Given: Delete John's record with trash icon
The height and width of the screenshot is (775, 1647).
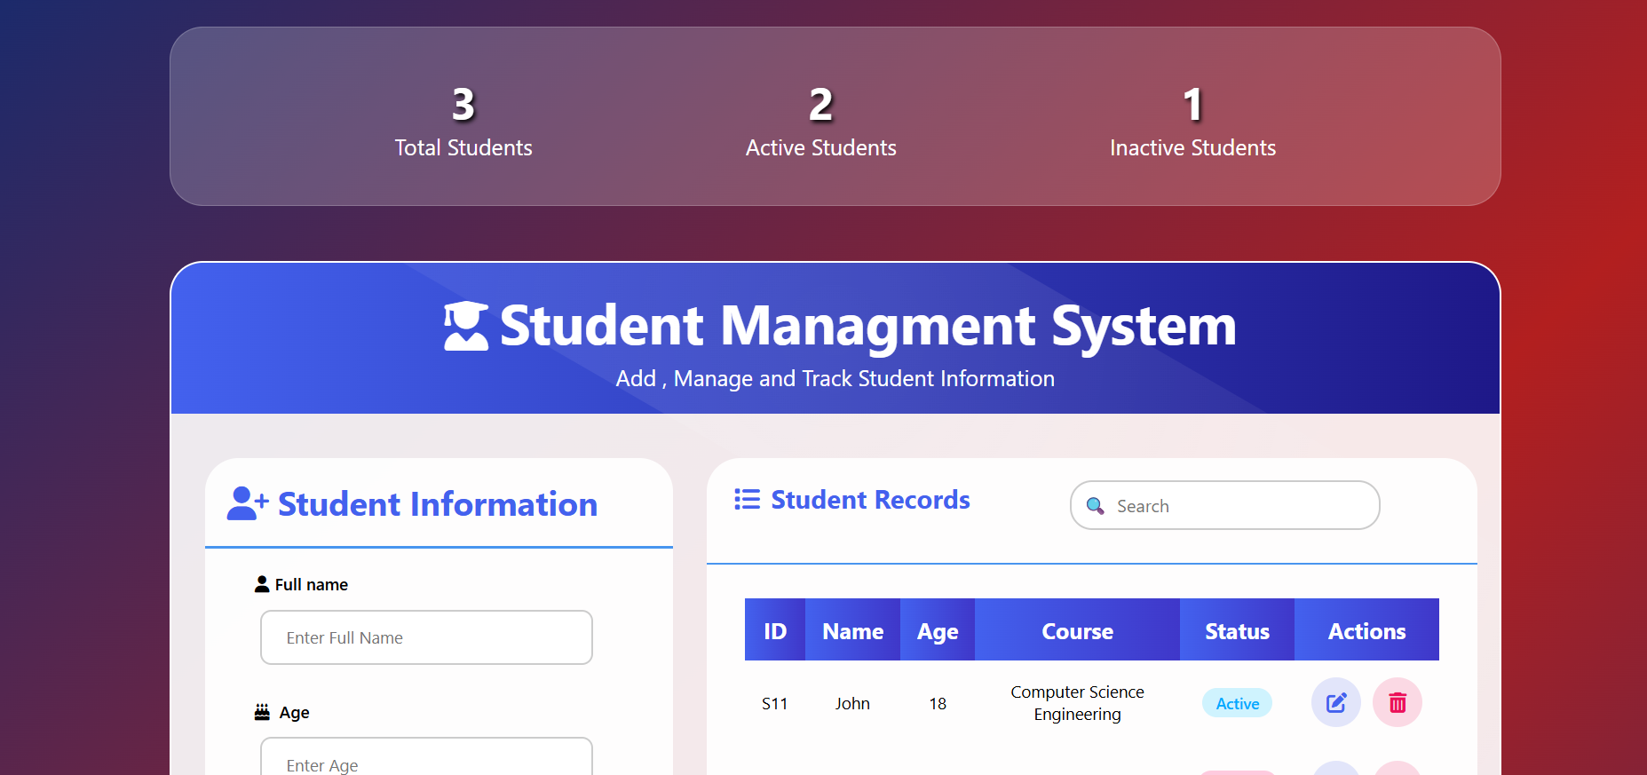Looking at the screenshot, I should pos(1398,703).
